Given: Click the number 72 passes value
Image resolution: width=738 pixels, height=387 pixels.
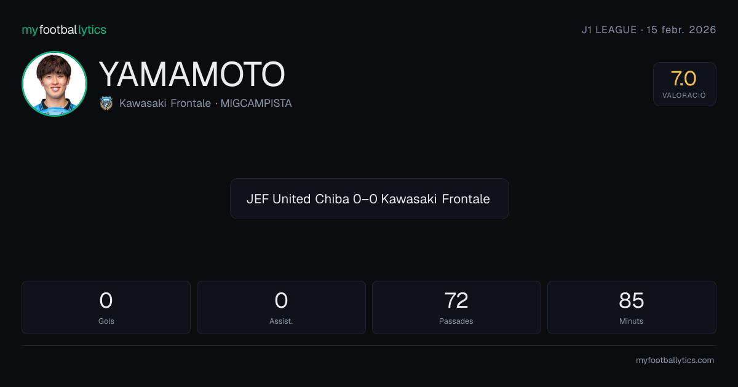Looking at the screenshot, I should (456, 300).
